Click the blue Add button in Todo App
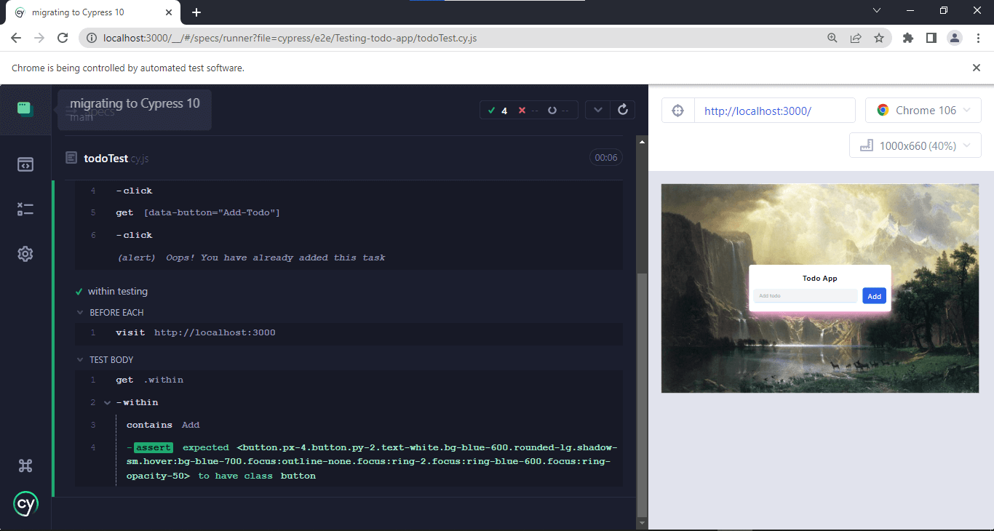 click(x=874, y=296)
